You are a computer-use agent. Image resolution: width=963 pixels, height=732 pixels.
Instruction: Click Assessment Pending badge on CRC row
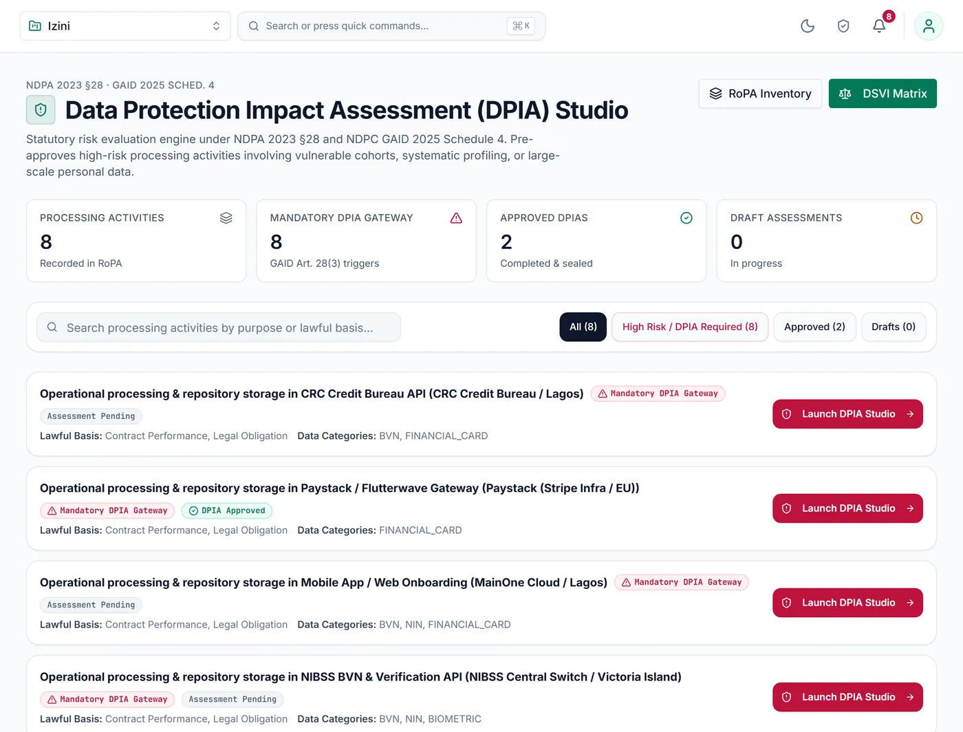(91, 416)
